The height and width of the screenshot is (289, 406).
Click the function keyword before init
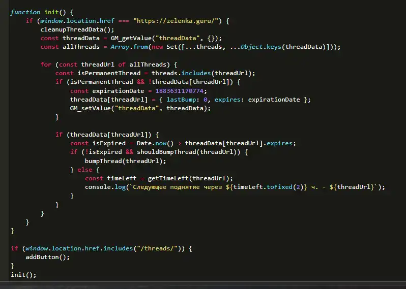point(24,12)
